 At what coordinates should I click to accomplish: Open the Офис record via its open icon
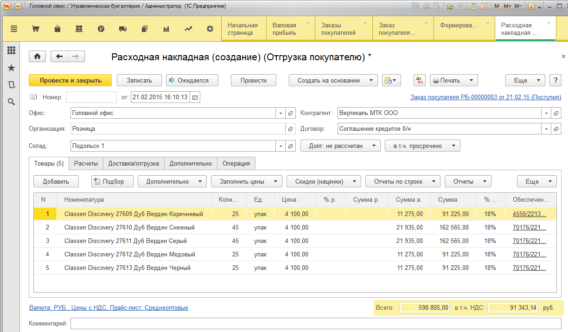click(291, 113)
